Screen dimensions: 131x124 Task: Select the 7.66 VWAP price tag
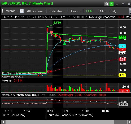(122, 37)
